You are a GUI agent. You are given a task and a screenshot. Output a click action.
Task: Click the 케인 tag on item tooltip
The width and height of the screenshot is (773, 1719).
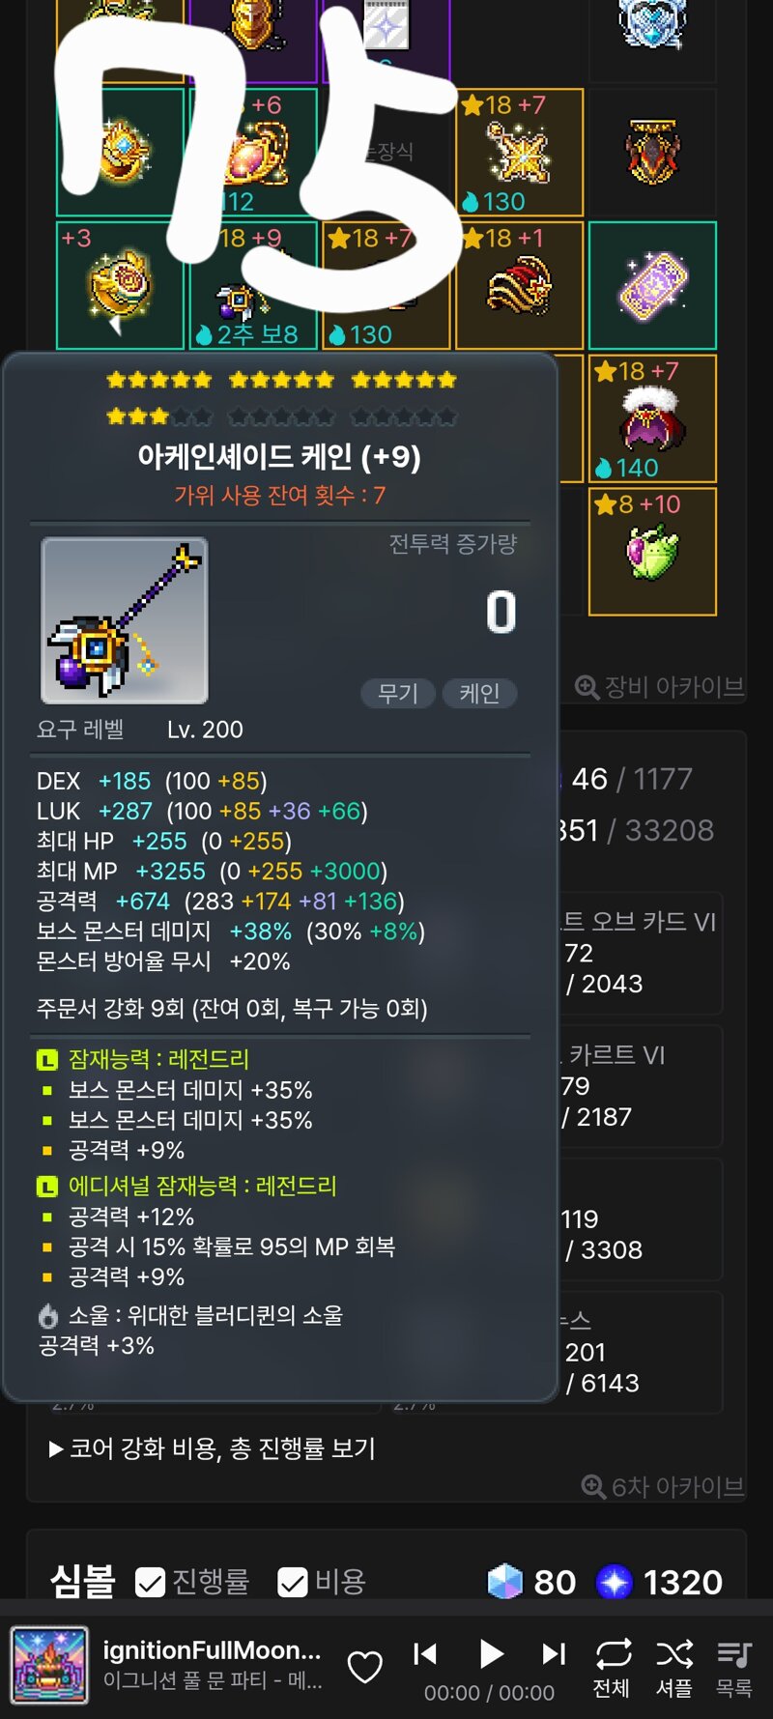coord(479,693)
